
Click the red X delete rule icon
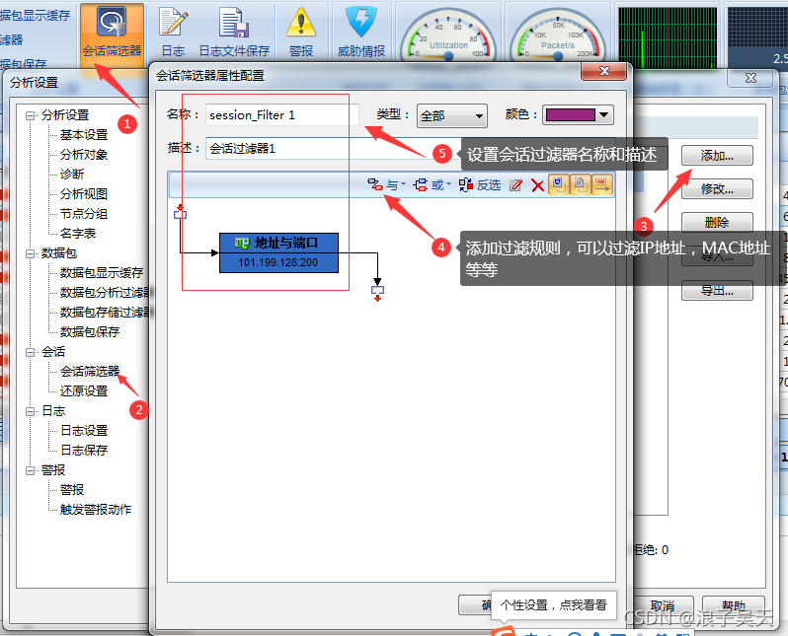pyautogui.click(x=537, y=185)
